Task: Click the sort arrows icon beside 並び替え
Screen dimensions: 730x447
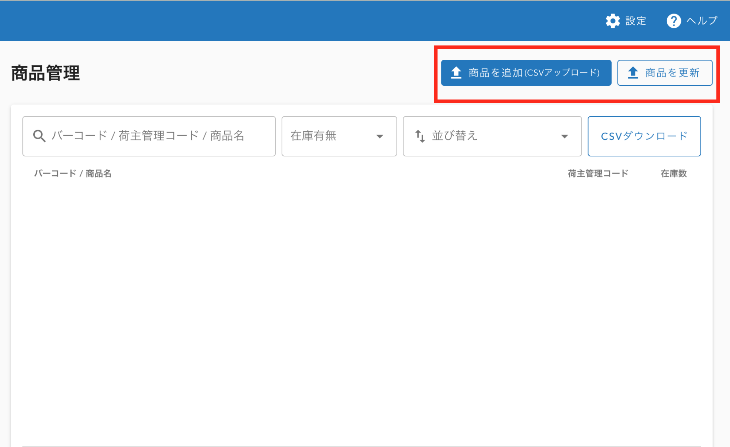Action: [x=420, y=136]
